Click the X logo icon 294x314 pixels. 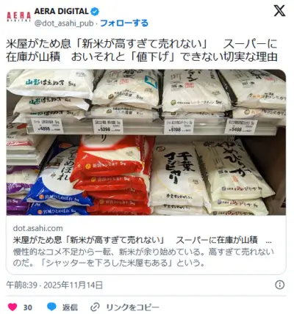click(x=279, y=11)
